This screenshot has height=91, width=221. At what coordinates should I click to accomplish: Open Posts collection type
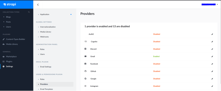[x=8, y=22]
